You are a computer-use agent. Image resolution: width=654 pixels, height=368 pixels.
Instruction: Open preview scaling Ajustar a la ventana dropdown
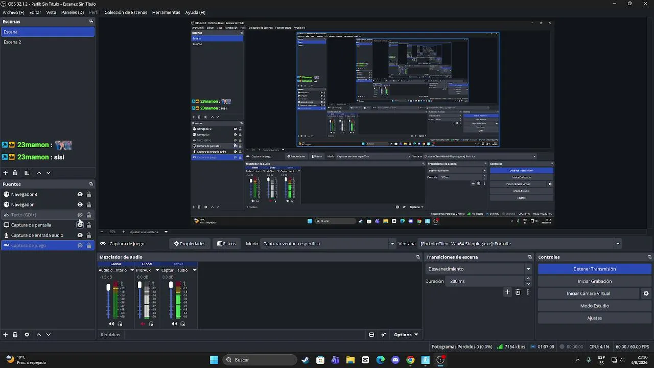149,232
